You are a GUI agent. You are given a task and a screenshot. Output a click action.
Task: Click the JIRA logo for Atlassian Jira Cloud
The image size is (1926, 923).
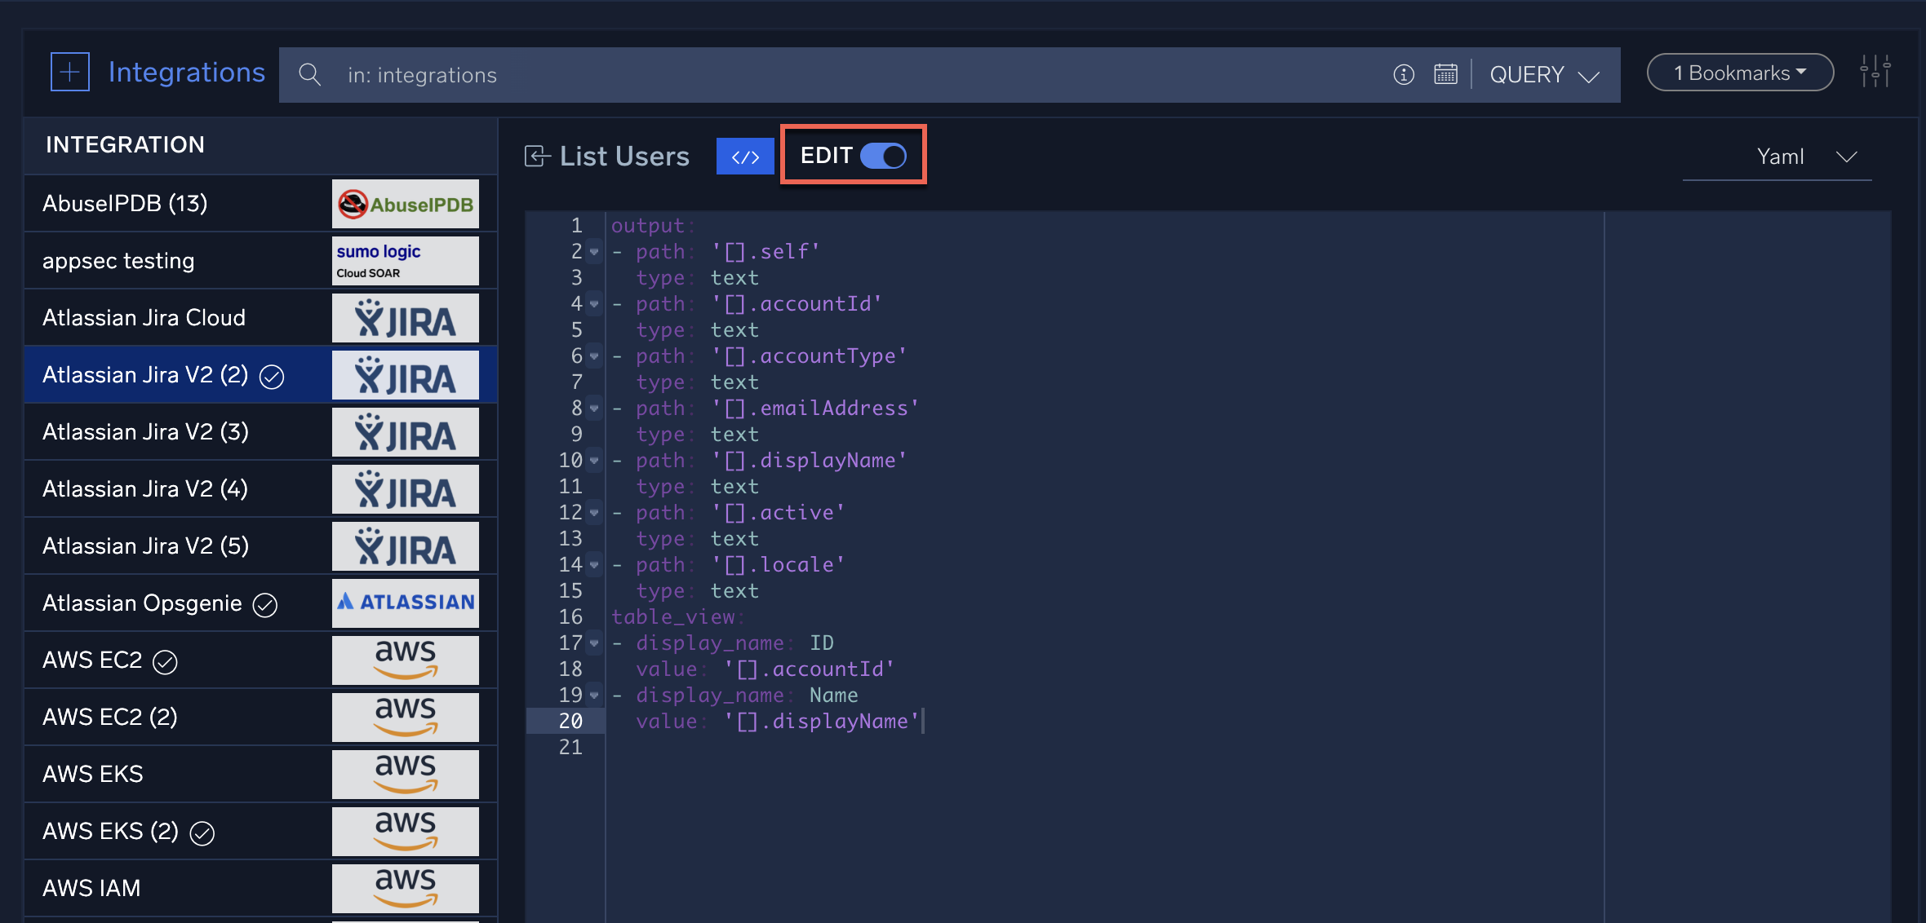(406, 317)
